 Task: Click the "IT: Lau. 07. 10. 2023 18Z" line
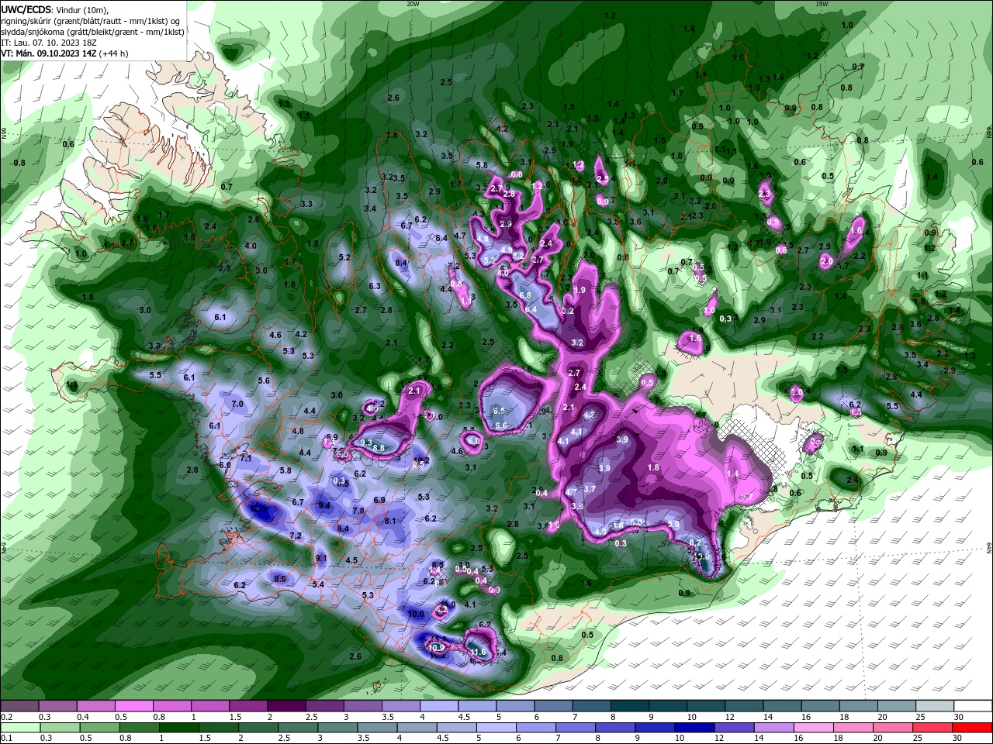pyautogui.click(x=49, y=43)
